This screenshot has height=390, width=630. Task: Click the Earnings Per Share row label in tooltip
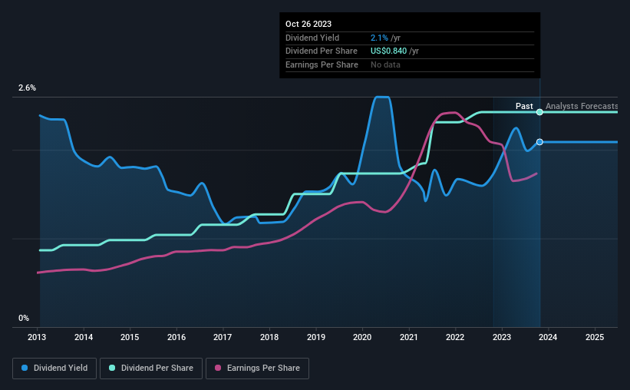click(322, 64)
